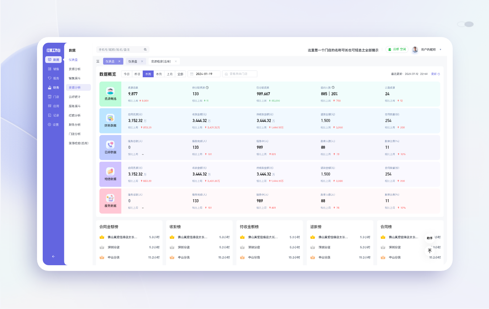Click the green 云呼 空闲 status button
This screenshot has height=309, width=489.
point(397,49)
